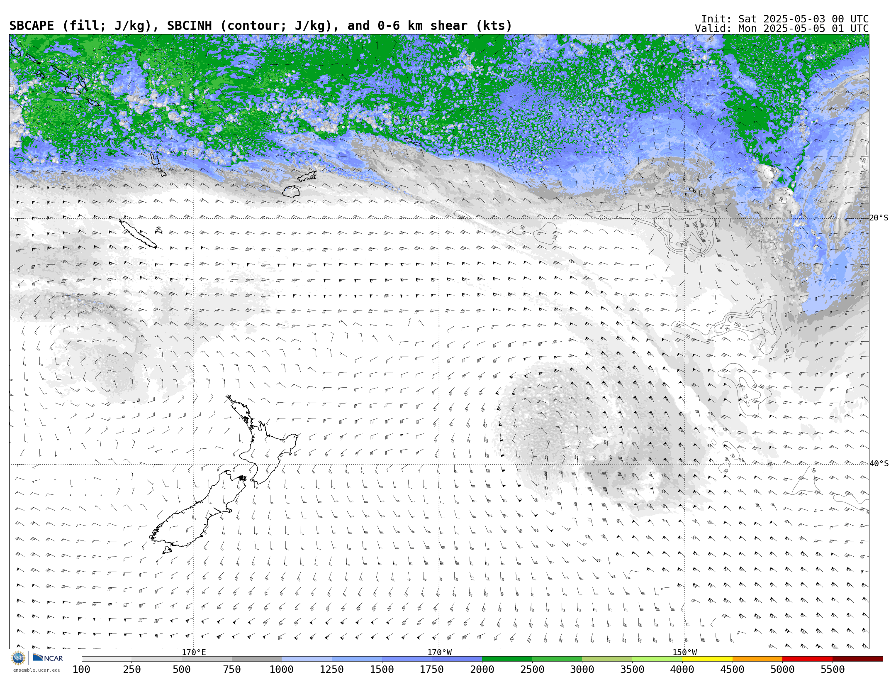Pick the dark green 2000–2500 colorbar segment
This screenshot has height=675, width=896.
click(507, 659)
